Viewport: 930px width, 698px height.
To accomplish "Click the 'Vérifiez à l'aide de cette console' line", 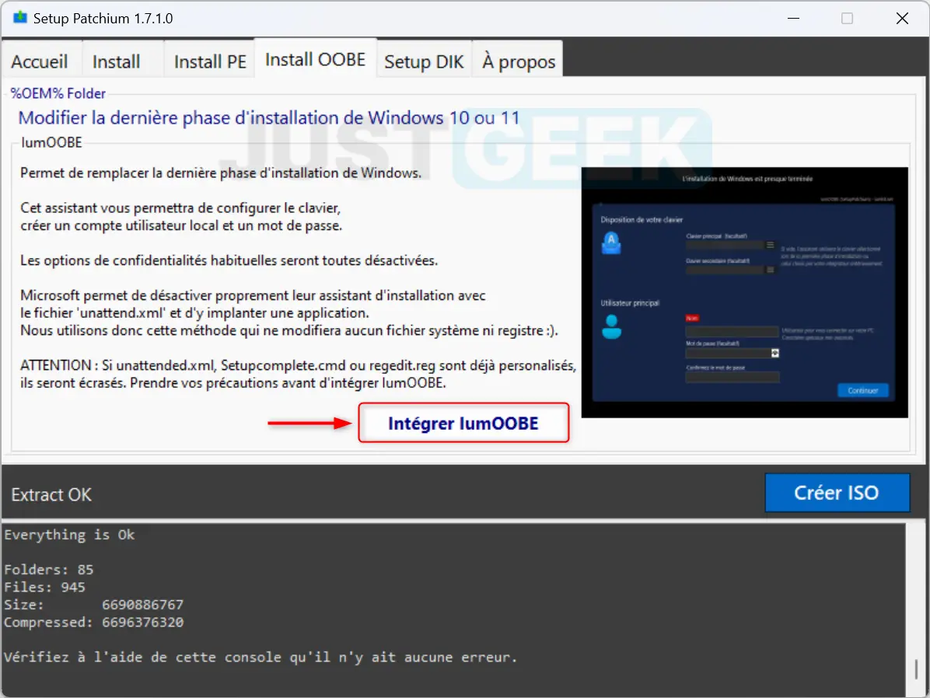I will 260,657.
